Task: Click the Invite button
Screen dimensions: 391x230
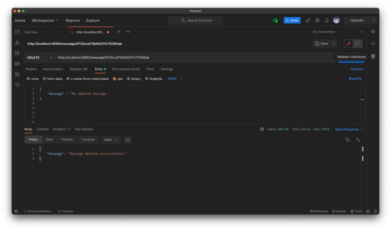Action: pyautogui.click(x=292, y=20)
